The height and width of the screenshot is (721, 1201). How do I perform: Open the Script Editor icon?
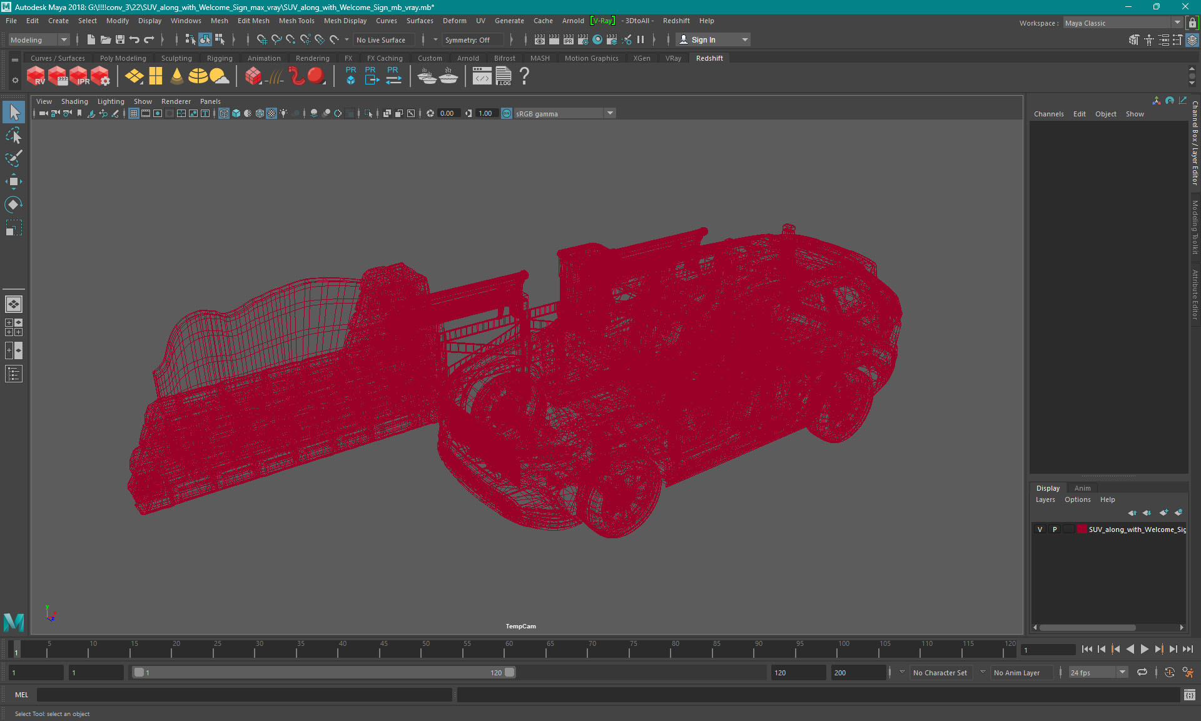click(x=1190, y=695)
